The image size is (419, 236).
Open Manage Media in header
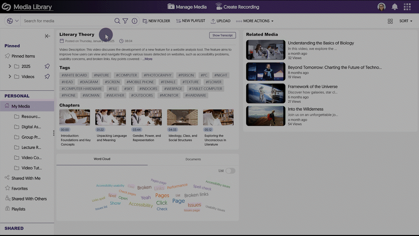(x=187, y=7)
